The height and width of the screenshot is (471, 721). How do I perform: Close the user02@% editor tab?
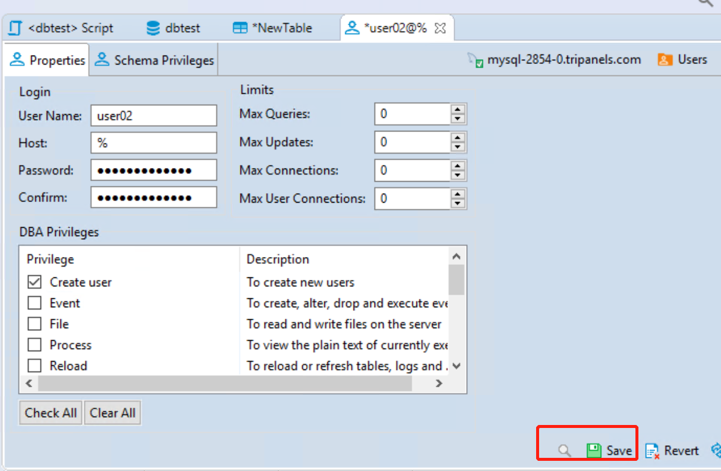tap(440, 28)
